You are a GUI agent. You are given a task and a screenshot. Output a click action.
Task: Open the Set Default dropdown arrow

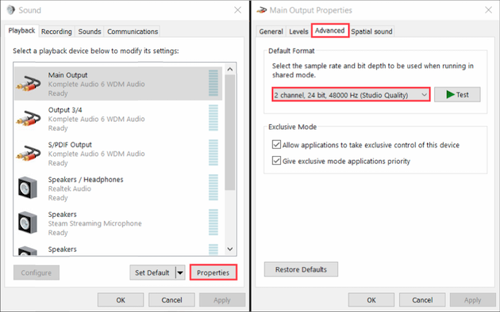pyautogui.click(x=180, y=272)
